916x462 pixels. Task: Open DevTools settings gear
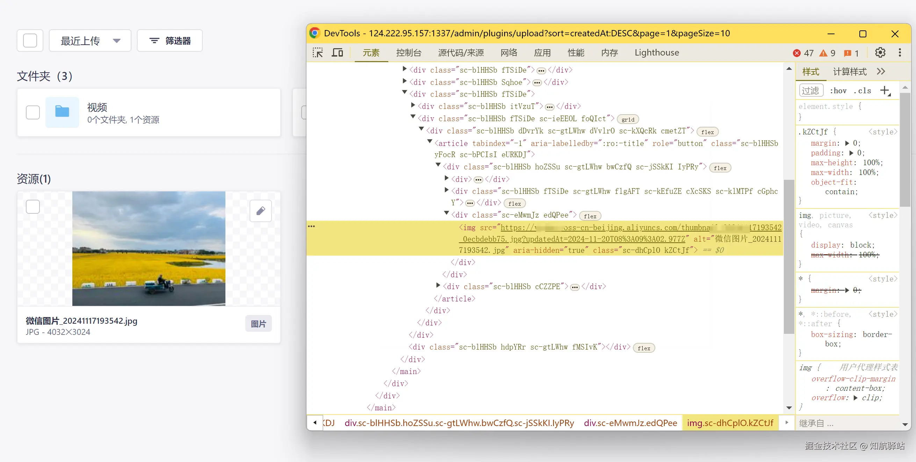tap(880, 53)
